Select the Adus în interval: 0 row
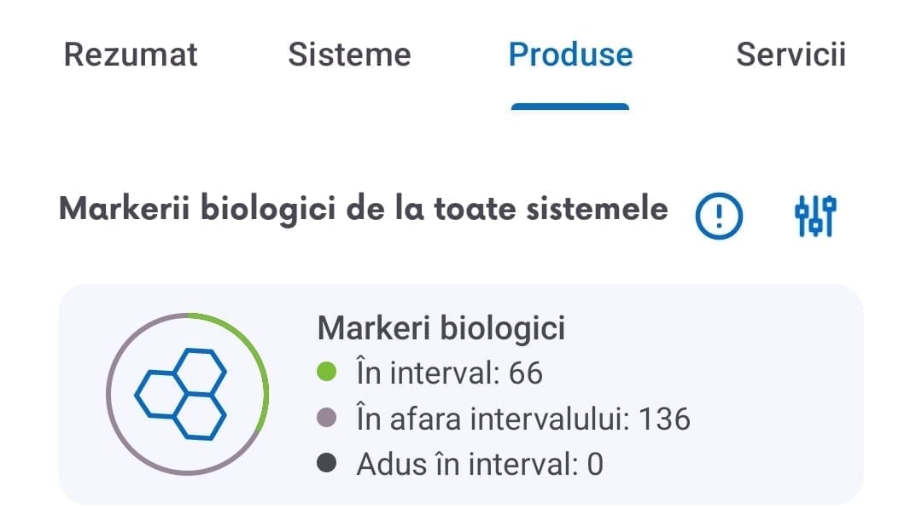Image resolution: width=922 pixels, height=509 pixels. tap(479, 464)
